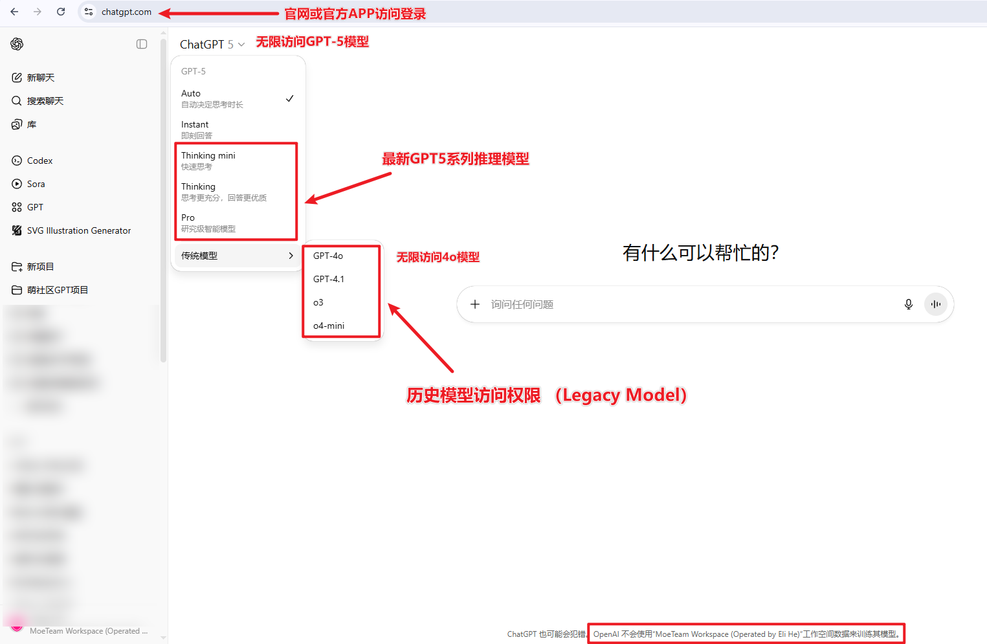Click the new project folder-plus icon
Viewport: 987px width, 644px height.
click(x=17, y=267)
